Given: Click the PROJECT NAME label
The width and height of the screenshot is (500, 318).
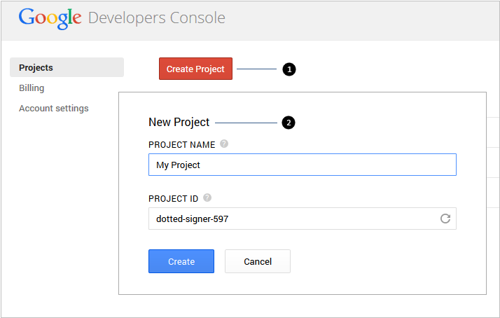Looking at the screenshot, I should click(x=182, y=145).
